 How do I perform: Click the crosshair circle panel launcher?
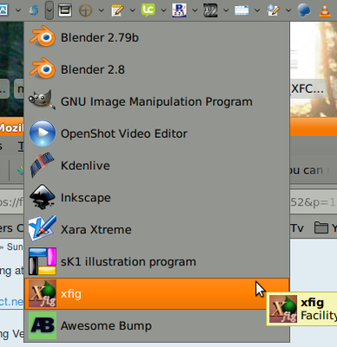click(x=86, y=10)
